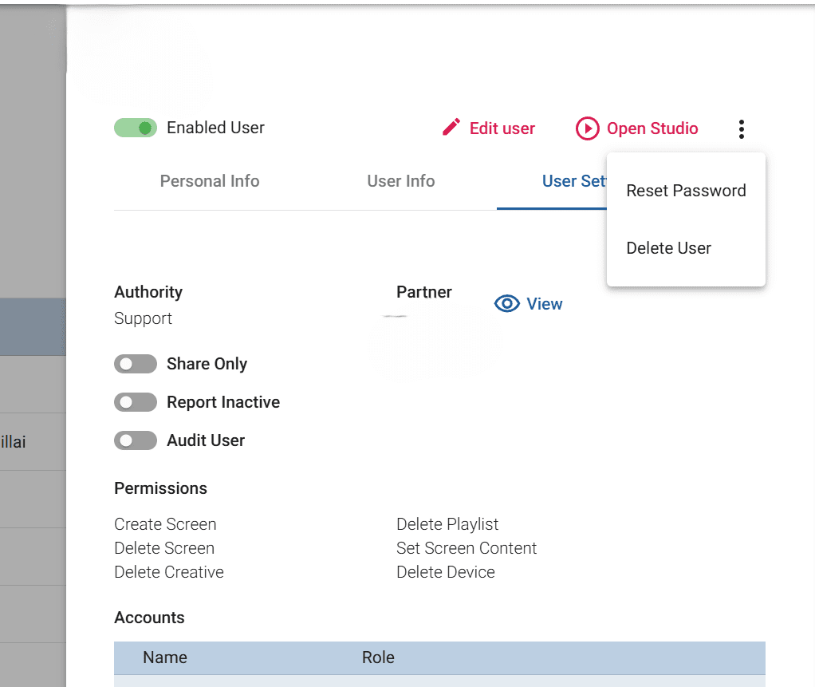The width and height of the screenshot is (815, 687).
Task: Open the kebab menu near Open Studio
Action: 741,128
